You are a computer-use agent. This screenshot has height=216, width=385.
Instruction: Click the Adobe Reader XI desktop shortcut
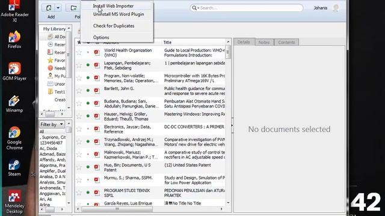click(14, 11)
